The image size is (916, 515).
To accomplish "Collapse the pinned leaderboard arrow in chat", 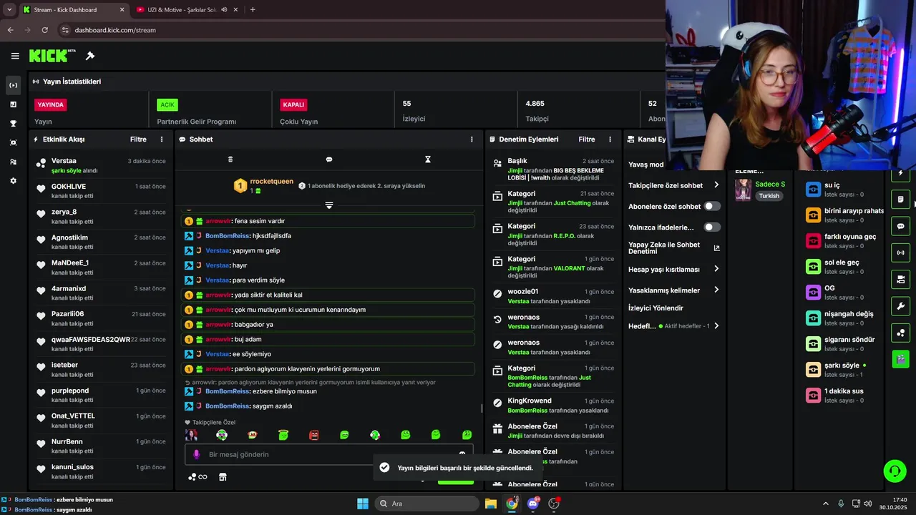I will tap(329, 205).
